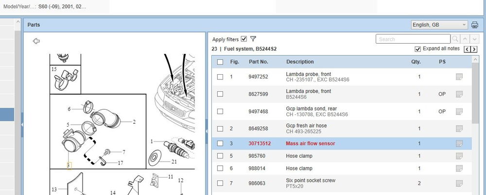Click the filter funnel icon
This screenshot has width=486, height=195.
click(253, 39)
